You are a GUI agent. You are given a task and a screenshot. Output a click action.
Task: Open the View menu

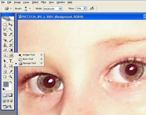51,2
